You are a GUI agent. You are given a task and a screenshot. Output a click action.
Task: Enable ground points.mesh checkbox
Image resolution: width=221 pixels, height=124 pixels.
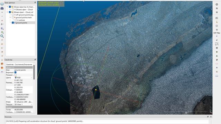point(13,18)
